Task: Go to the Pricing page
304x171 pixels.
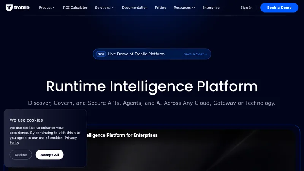Action: [x=160, y=8]
